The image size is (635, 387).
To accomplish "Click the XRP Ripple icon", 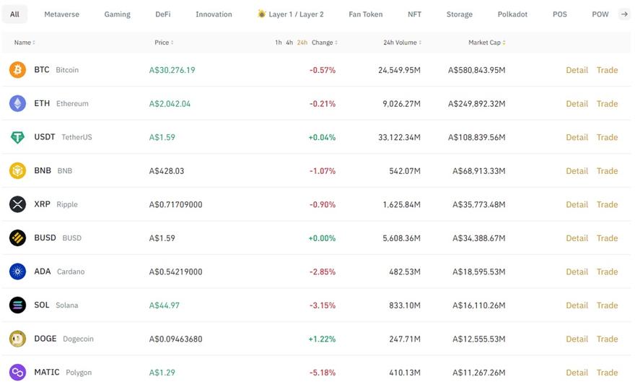I will [x=17, y=204].
